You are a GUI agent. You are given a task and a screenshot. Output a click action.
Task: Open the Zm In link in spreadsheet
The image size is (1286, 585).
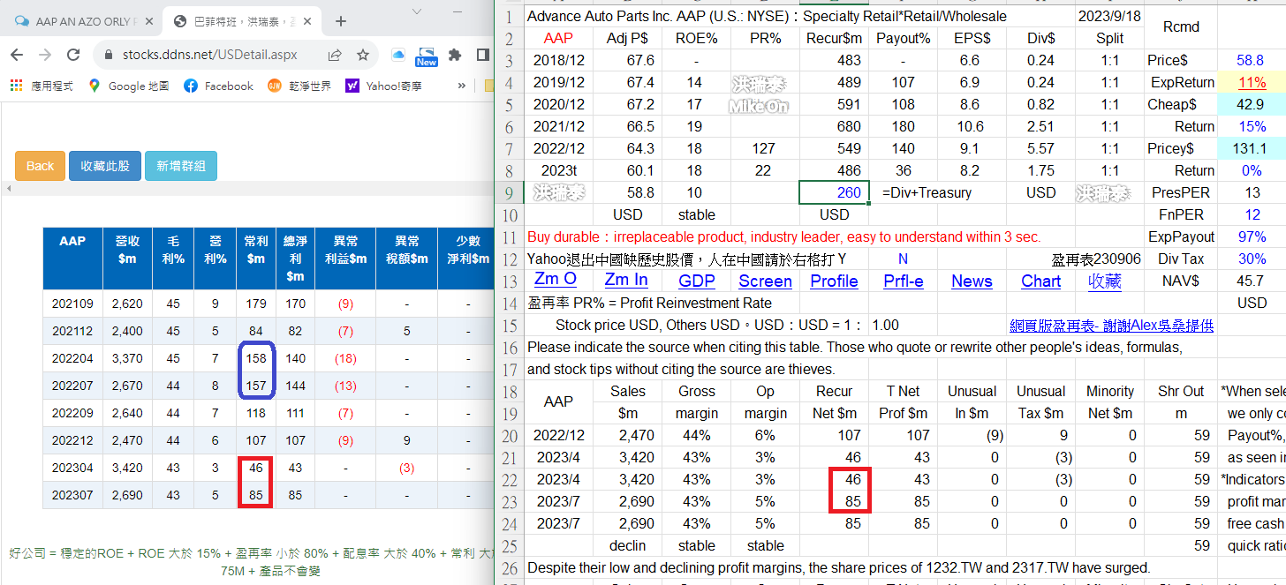(626, 280)
